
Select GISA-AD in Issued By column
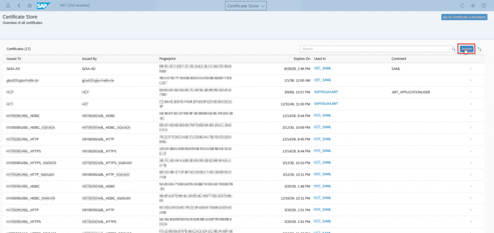(89, 68)
